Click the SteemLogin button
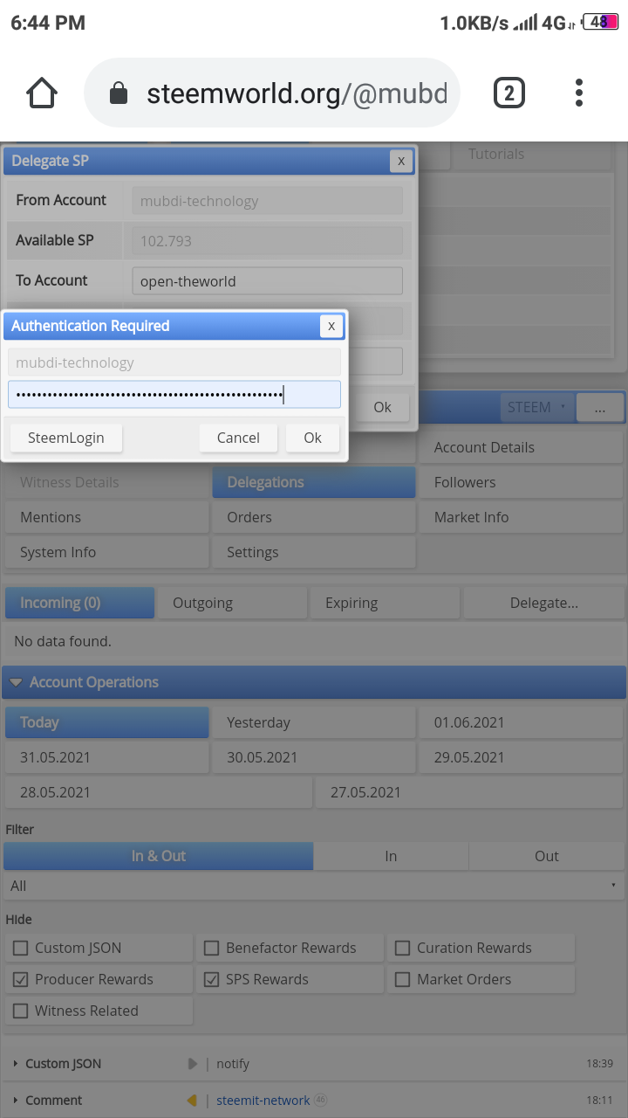This screenshot has height=1118, width=628. pos(65,438)
